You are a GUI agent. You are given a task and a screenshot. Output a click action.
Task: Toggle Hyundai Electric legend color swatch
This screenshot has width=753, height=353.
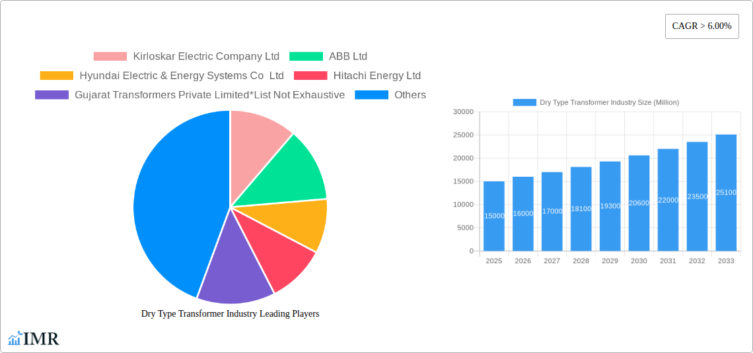click(57, 75)
